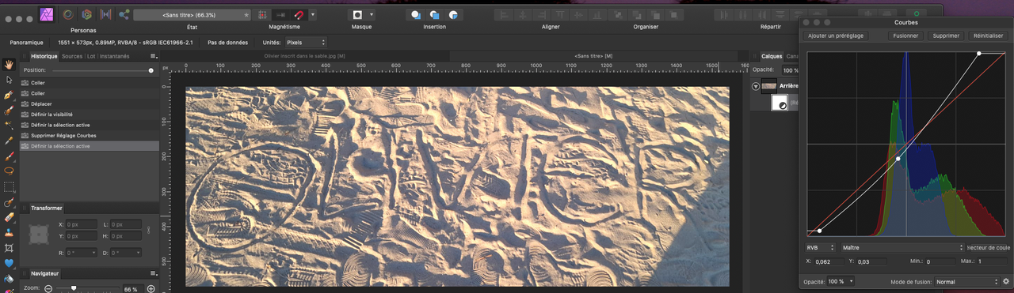1014x293 pixels.
Task: Click the Calques Opacité value field
Action: [x=791, y=70]
